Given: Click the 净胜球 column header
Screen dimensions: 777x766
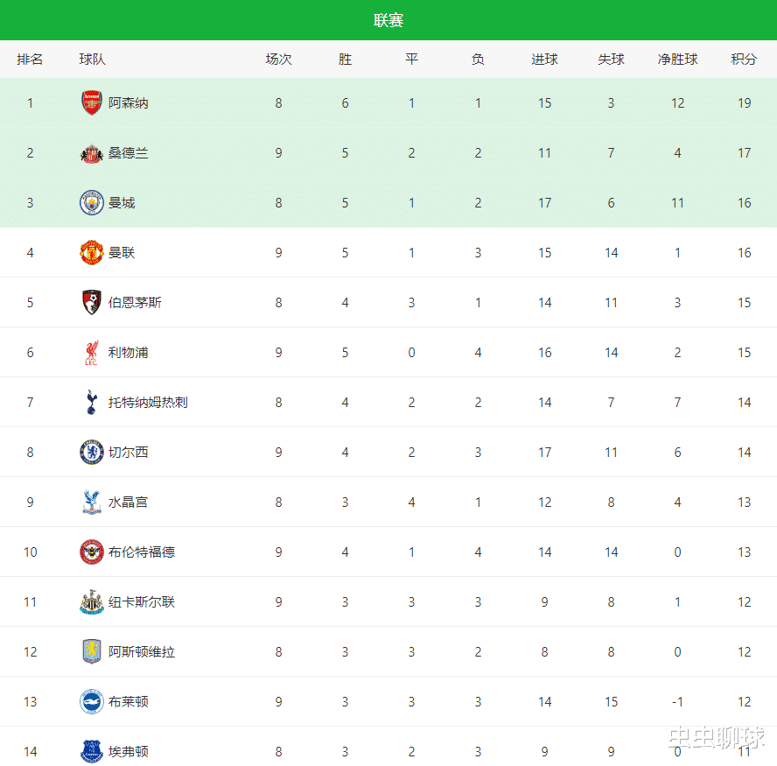Looking at the screenshot, I should pyautogui.click(x=678, y=60).
